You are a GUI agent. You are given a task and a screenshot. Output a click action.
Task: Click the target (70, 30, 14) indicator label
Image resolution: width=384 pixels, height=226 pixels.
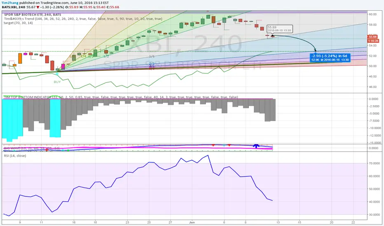click(x=18, y=23)
